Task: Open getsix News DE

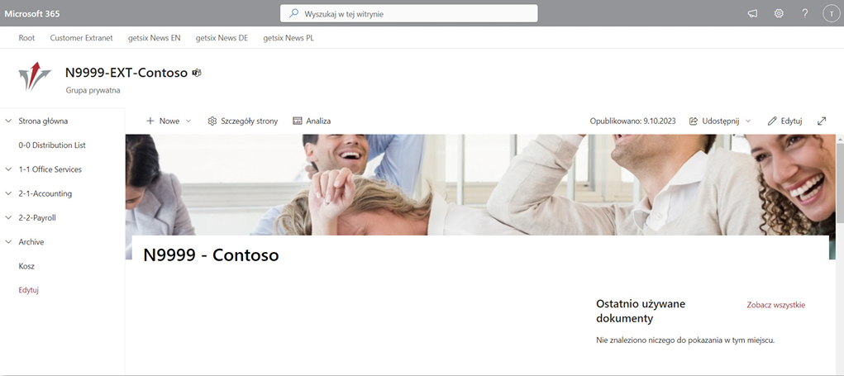Action: 222,38
